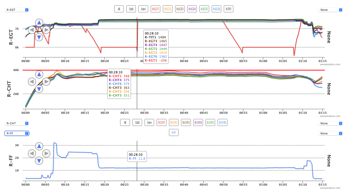
Task: Toggle the R-CHT1 series
Action: tap(162, 123)
